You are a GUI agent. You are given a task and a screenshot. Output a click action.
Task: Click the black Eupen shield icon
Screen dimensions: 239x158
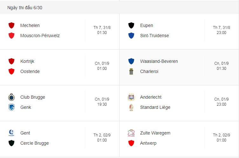(131, 25)
